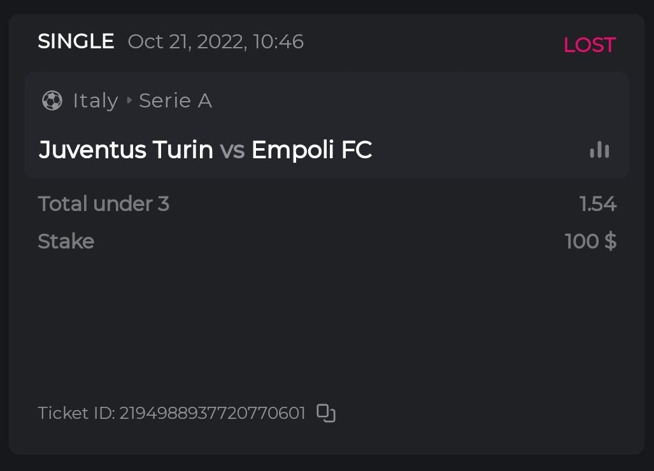The width and height of the screenshot is (654, 471).
Task: Click the Stake label
Action: [66, 242]
